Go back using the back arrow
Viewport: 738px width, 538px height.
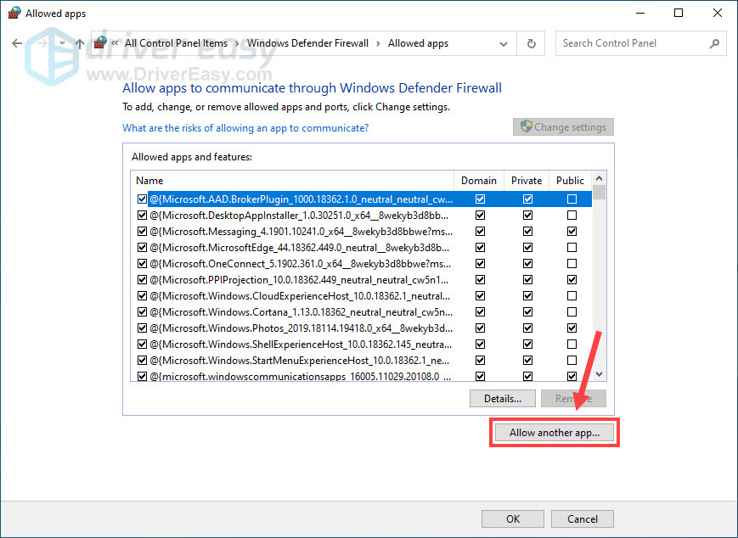pyautogui.click(x=17, y=43)
